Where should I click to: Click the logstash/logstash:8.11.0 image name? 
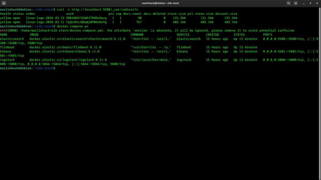tap(68, 60)
